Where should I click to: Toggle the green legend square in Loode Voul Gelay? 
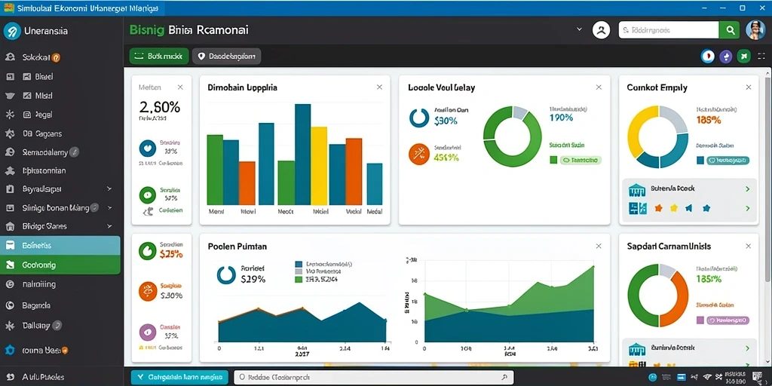(x=553, y=160)
